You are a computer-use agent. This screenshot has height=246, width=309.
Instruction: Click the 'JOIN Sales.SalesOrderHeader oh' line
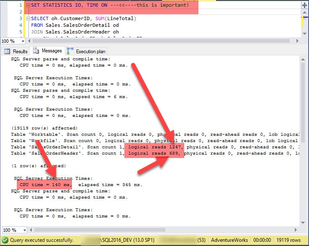pyautogui.click(x=75, y=32)
